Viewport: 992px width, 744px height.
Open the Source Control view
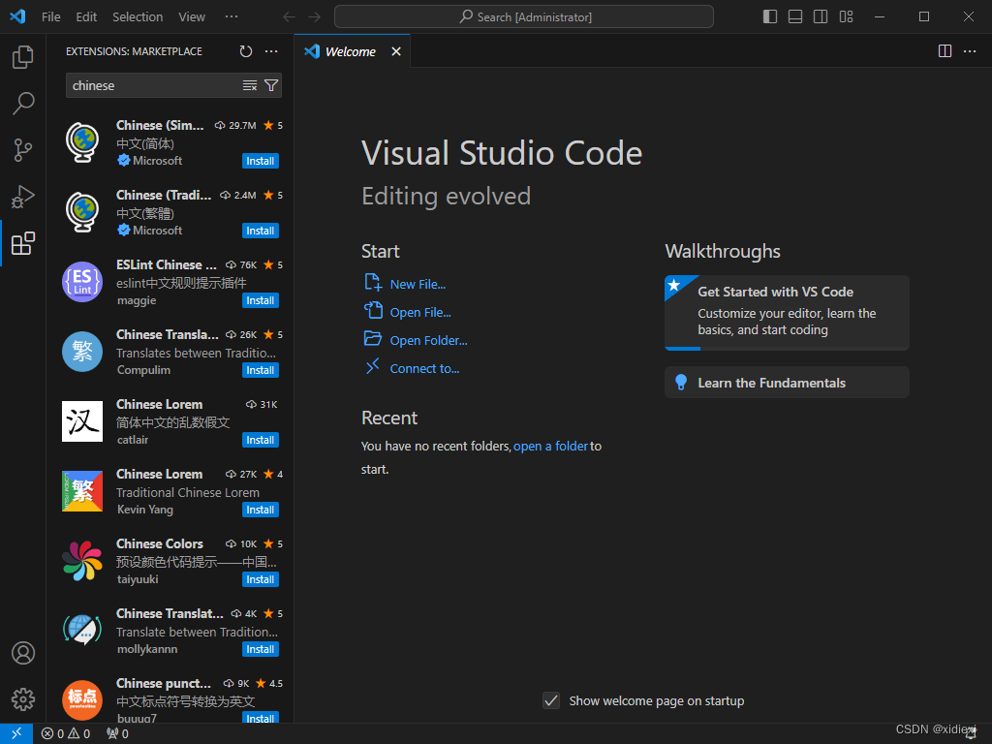click(x=23, y=150)
